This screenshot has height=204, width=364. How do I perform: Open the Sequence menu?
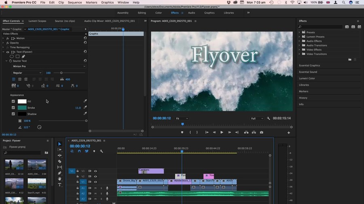pyautogui.click(x=74, y=2)
